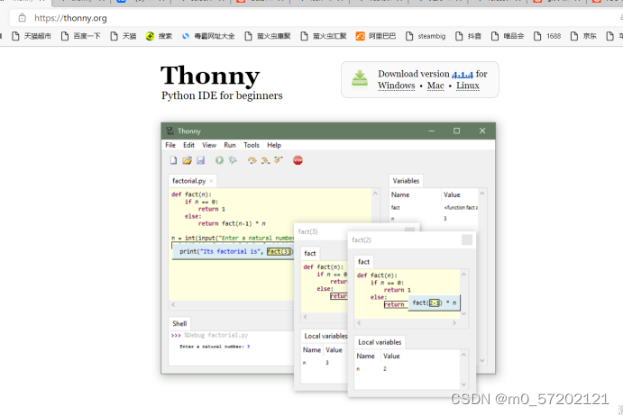Click Python IDE for beginners subtitle
Viewport: 623px width, 415px height.
coord(222,95)
